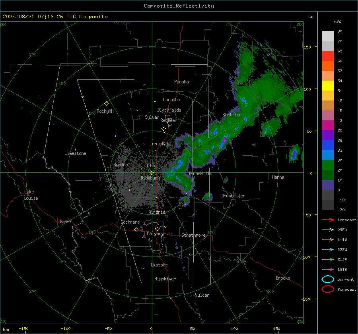This screenshot has height=334, width=358.
Task: Click the orange 111V arrow icon
Action: pyautogui.click(x=328, y=239)
